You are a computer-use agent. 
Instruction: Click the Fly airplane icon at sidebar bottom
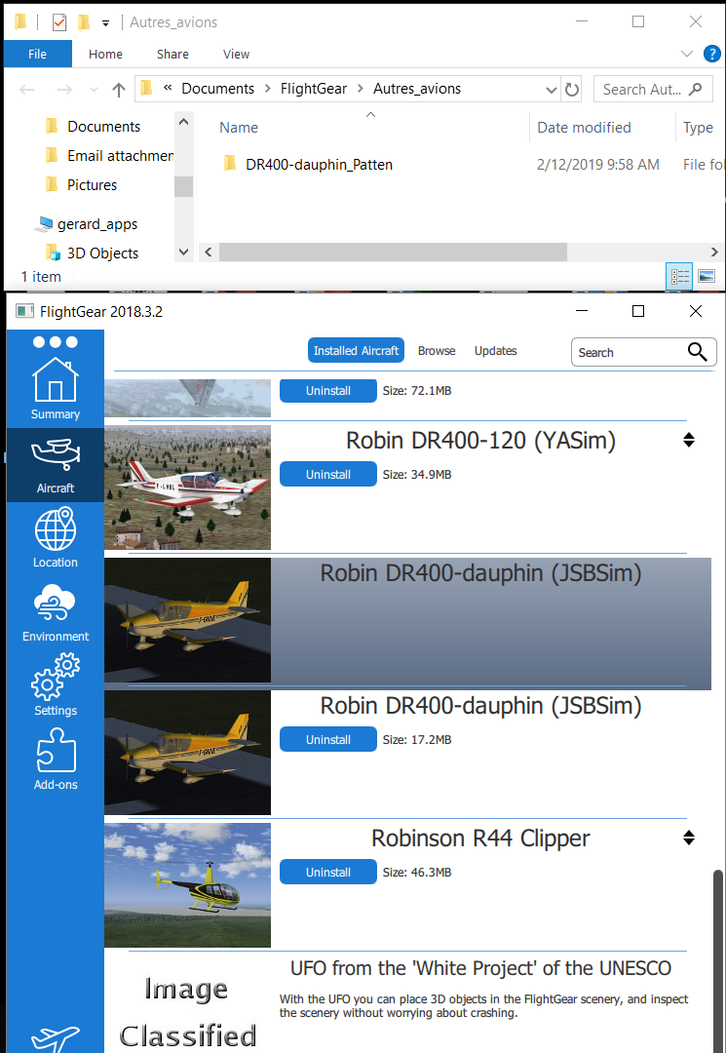tap(55, 1037)
